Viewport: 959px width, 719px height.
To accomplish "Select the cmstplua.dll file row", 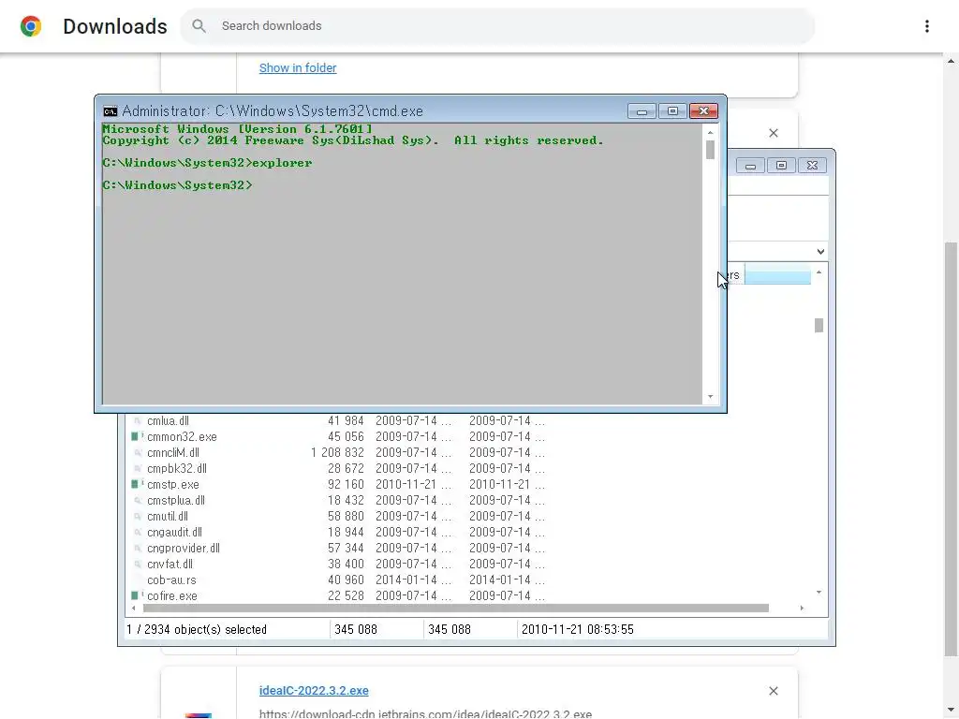I will click(x=338, y=500).
